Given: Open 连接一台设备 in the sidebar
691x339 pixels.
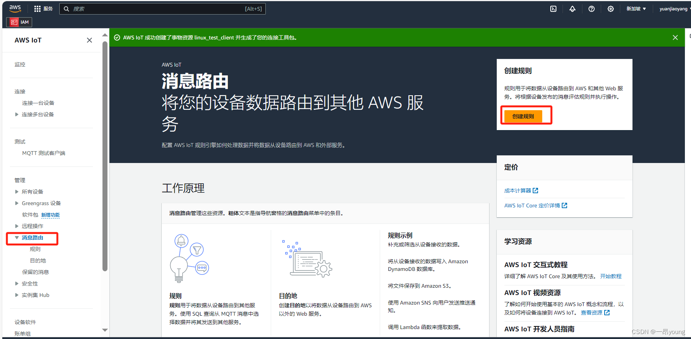Looking at the screenshot, I should 38,103.
